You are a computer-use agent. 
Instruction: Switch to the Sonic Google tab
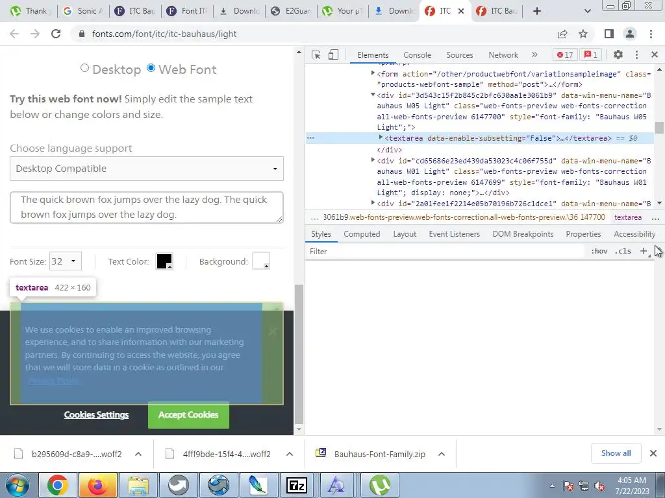pos(84,11)
